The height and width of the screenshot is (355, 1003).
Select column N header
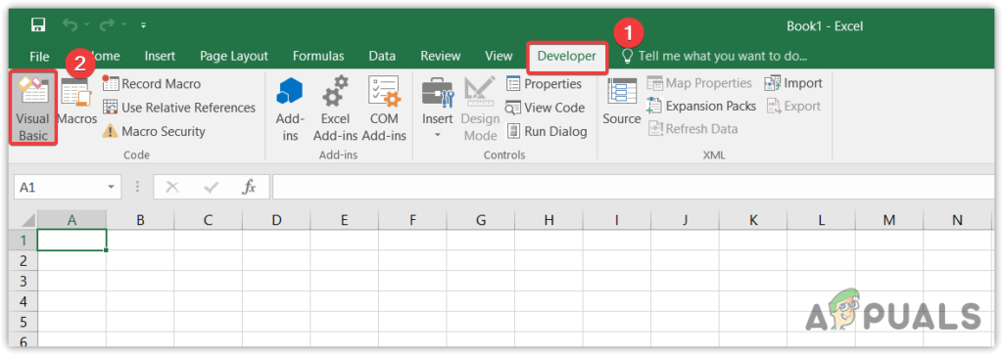pos(957,220)
